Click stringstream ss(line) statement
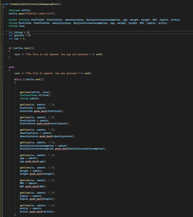193x217 pixels. tap(35, 95)
